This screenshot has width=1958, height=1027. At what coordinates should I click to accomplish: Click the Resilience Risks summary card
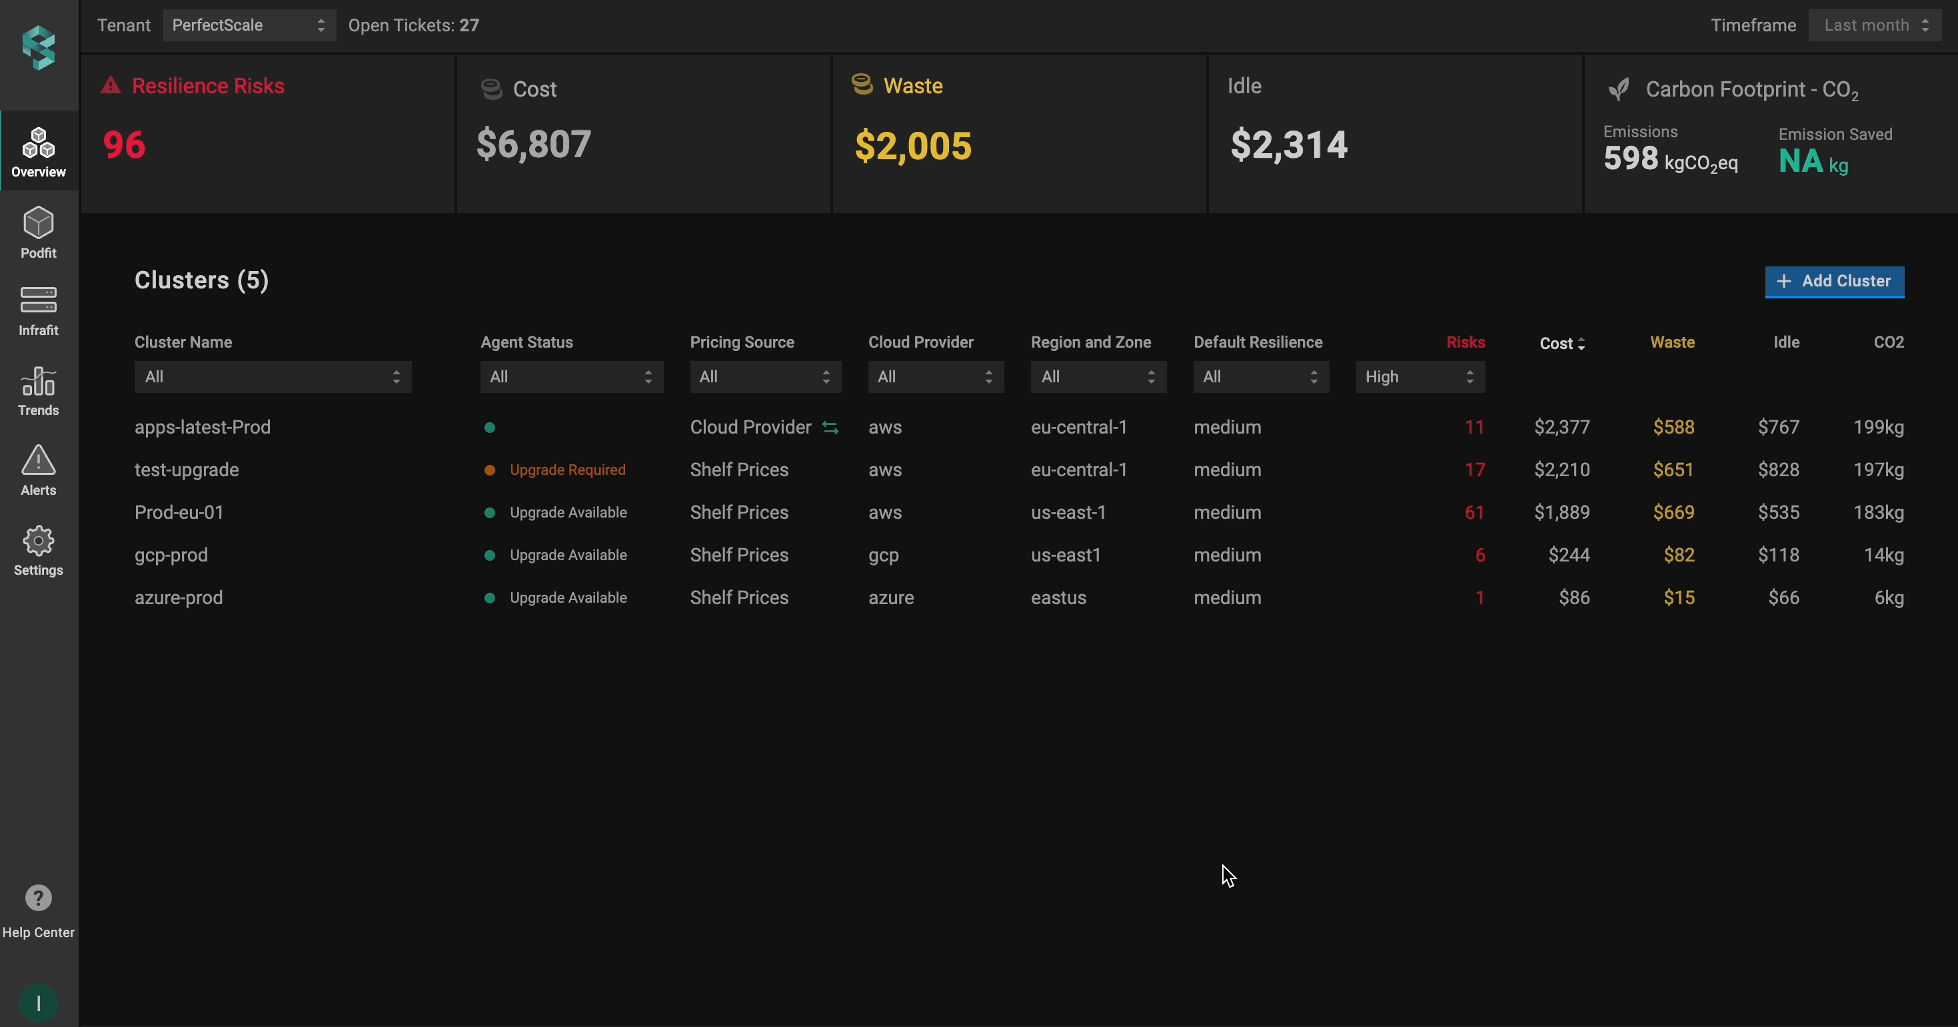coord(267,133)
